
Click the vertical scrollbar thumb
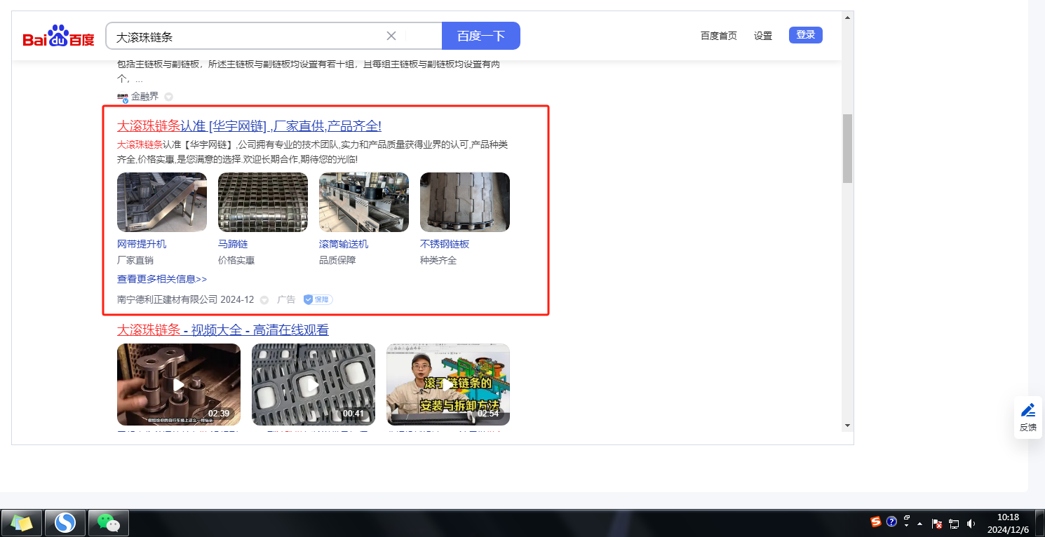[847, 148]
